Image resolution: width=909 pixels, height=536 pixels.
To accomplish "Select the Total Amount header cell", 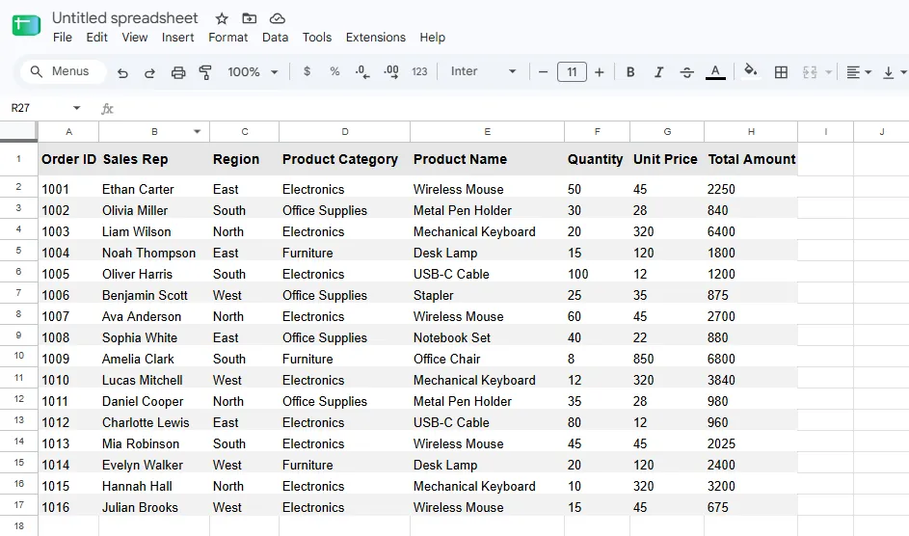I will 751,159.
